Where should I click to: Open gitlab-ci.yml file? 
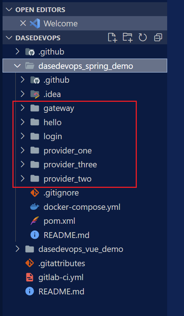(x=61, y=278)
